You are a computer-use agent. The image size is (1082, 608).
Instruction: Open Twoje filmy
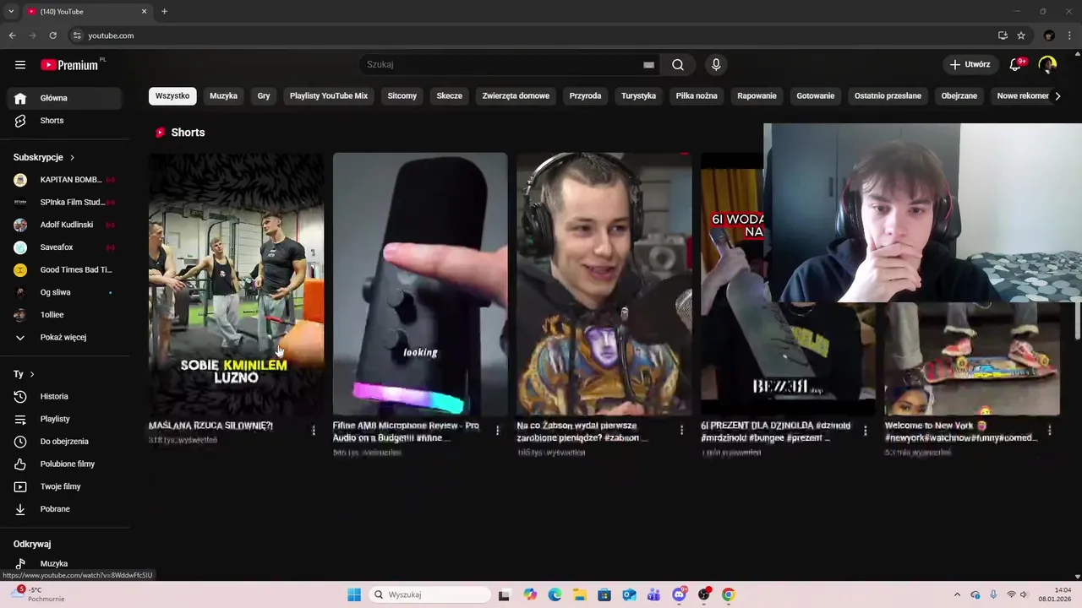point(65,486)
